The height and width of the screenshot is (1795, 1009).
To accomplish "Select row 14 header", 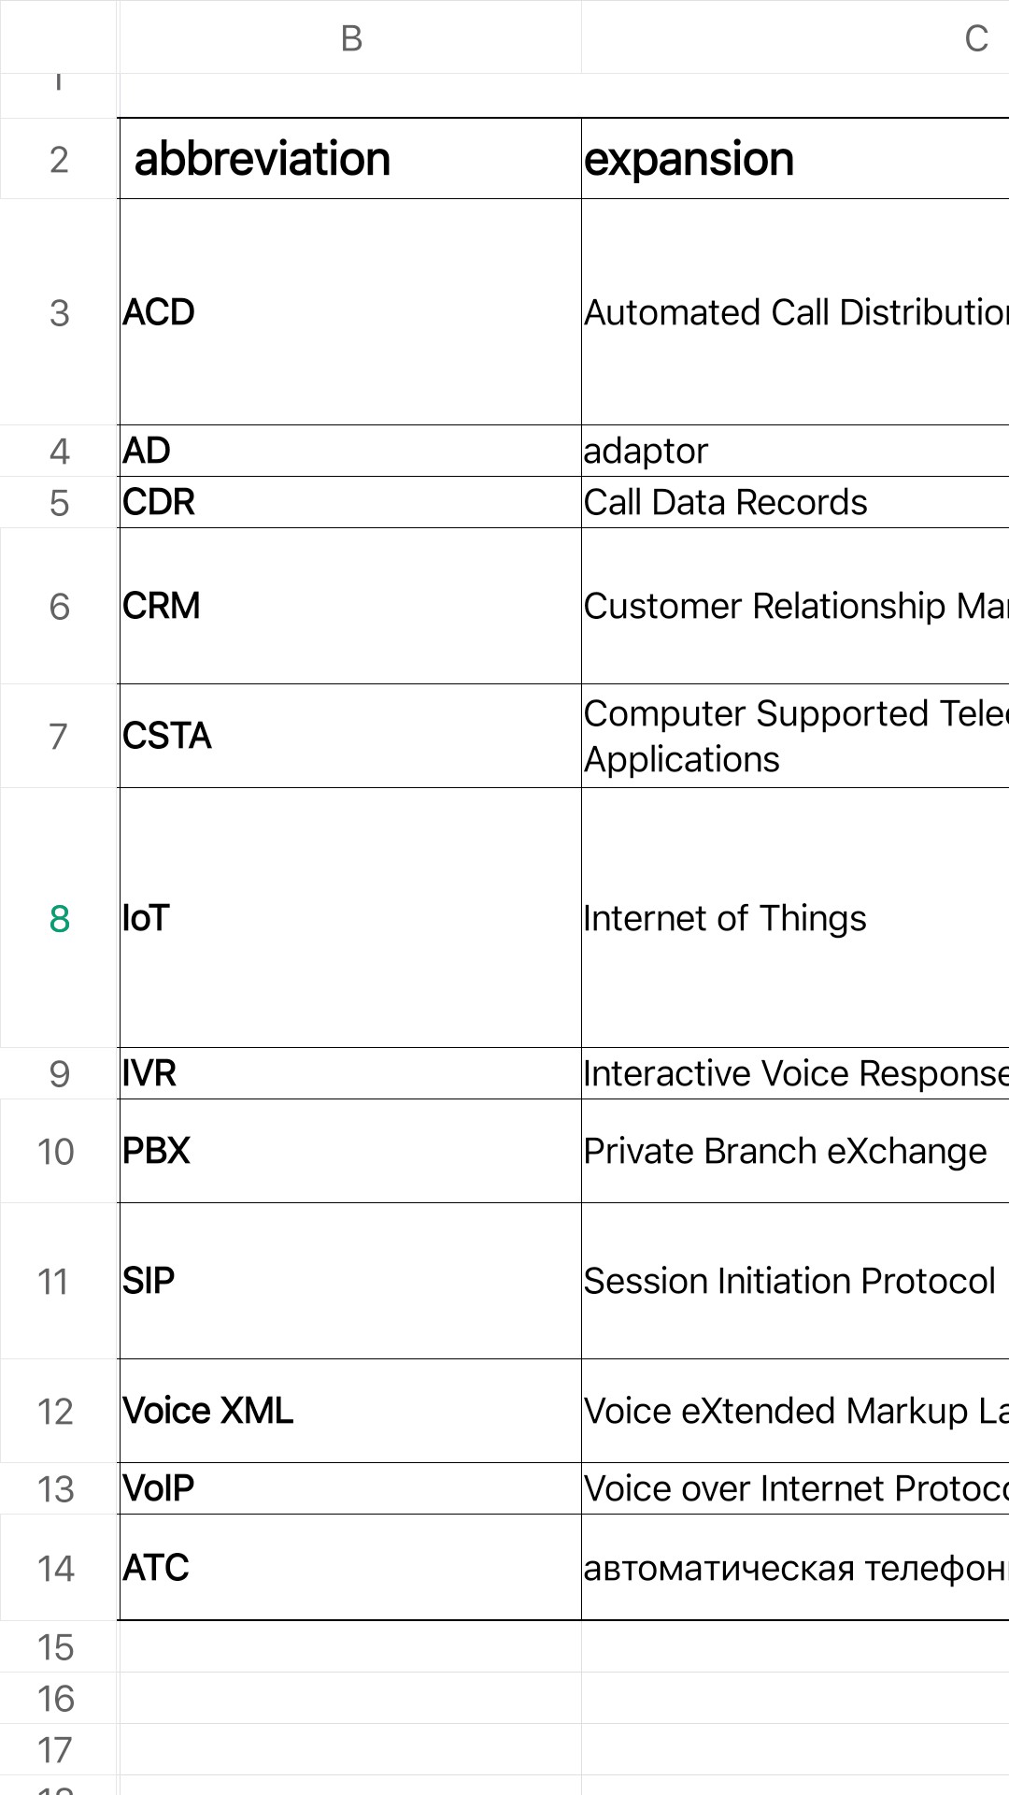I will (58, 1568).
